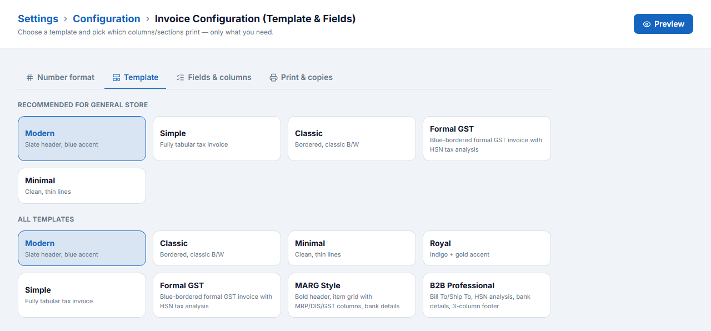Image resolution: width=711 pixels, height=331 pixels.
Task: Choose Classic under All Templates
Action: 217,248
